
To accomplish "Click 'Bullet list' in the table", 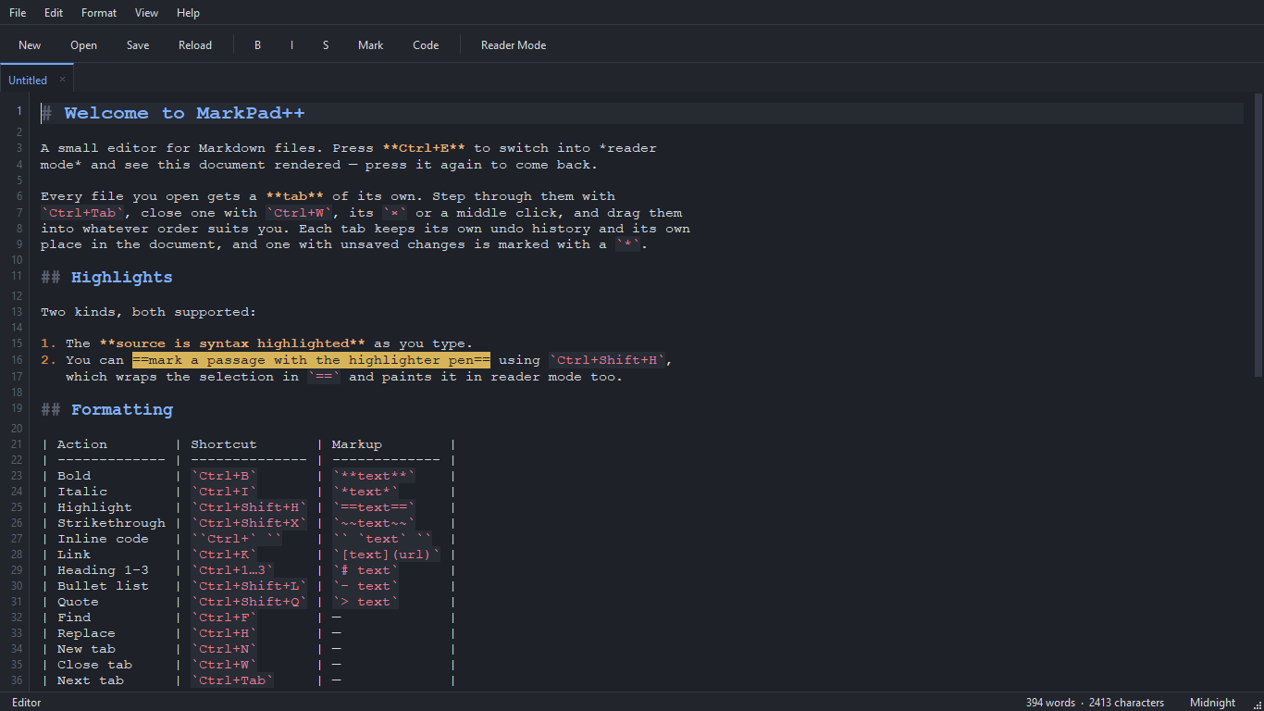I will click(x=103, y=586).
